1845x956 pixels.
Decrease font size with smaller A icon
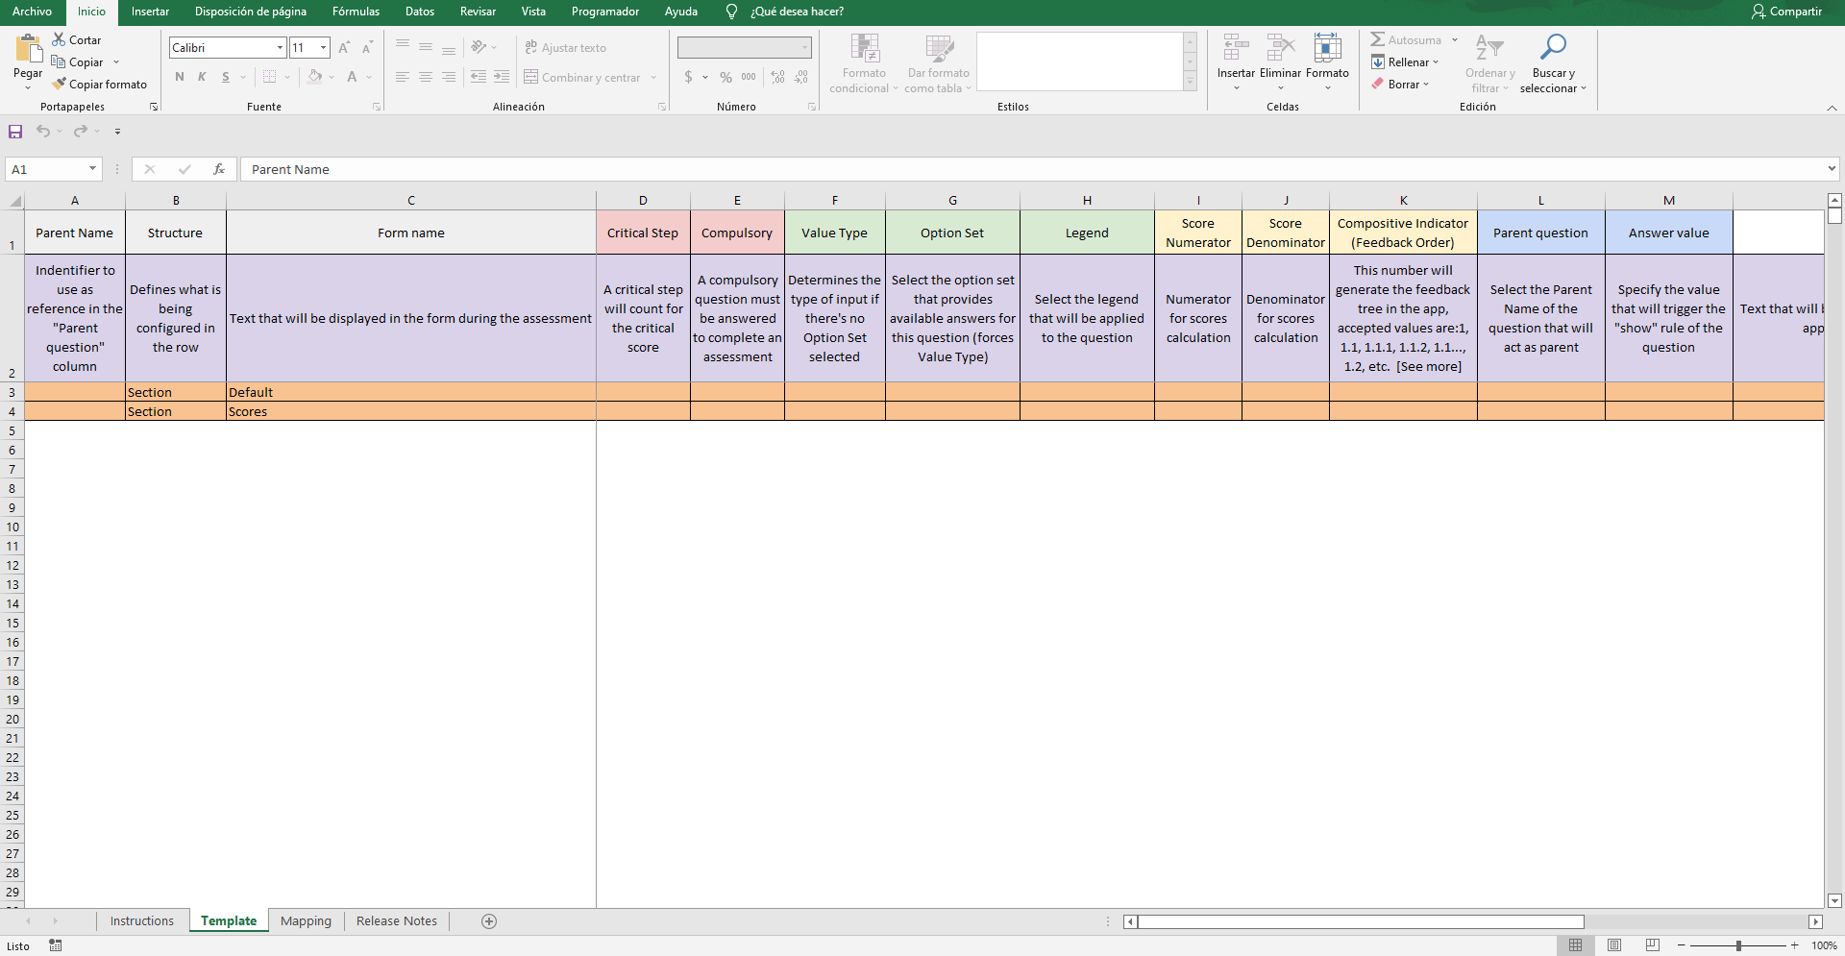(x=367, y=47)
